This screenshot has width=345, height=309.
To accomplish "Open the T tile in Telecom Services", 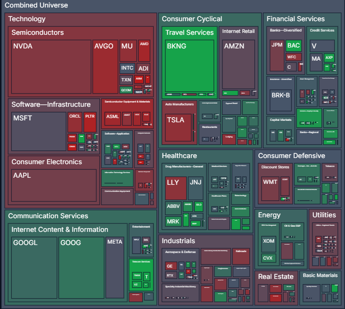I will point(147,277).
